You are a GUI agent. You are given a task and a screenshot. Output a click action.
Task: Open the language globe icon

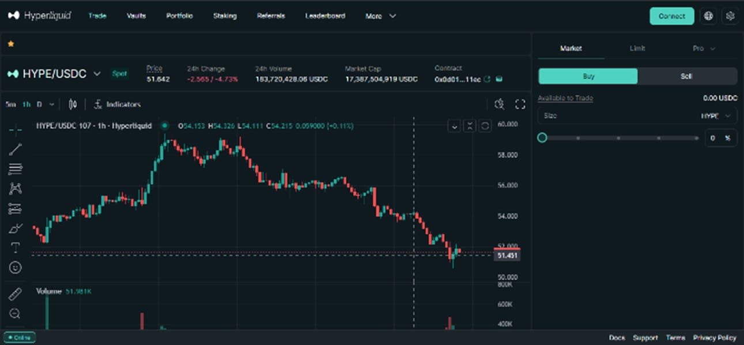coord(709,16)
